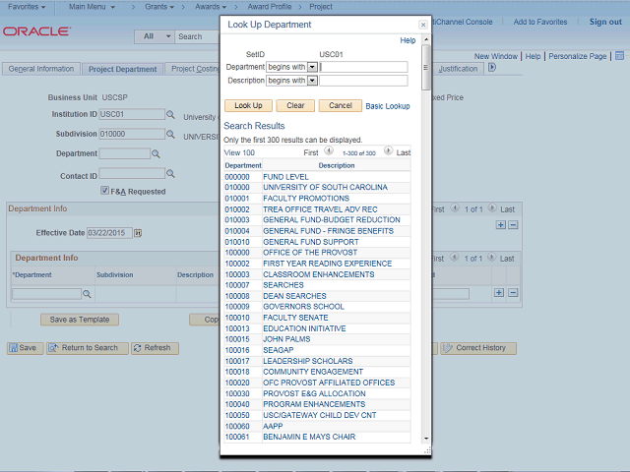Switch to Basic Lookup

coord(388,106)
